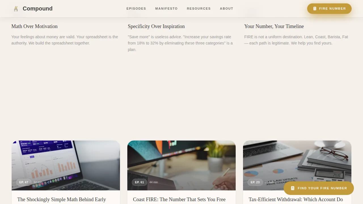Image resolution: width=363 pixels, height=204 pixels.
Task: Click the 44 min duration label
Action: [x=153, y=182]
